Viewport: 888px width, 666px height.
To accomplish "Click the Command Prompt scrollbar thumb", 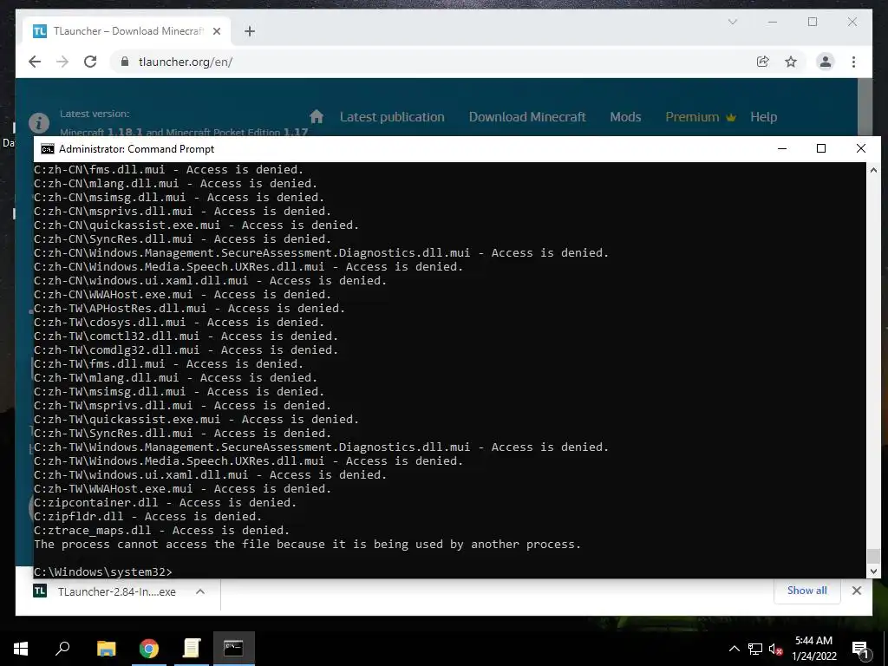I will click(873, 556).
